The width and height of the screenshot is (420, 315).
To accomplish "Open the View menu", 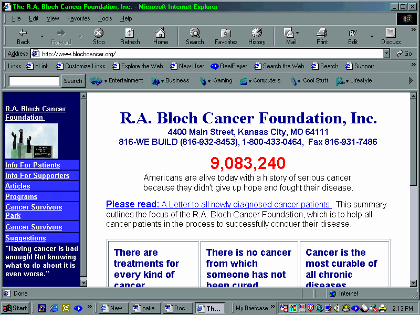I will [x=52, y=18].
